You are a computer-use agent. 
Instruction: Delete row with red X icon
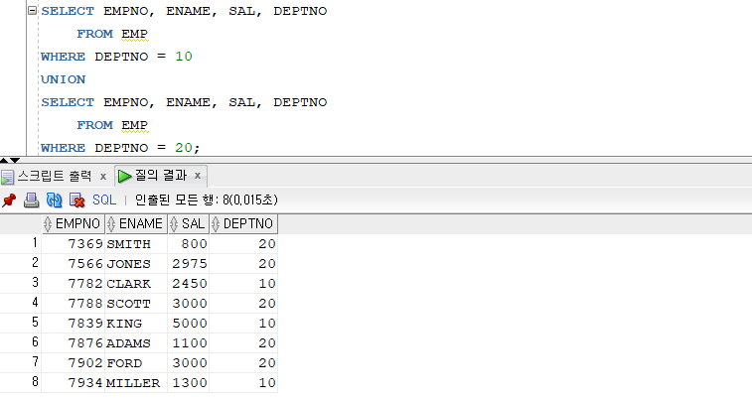(x=76, y=200)
